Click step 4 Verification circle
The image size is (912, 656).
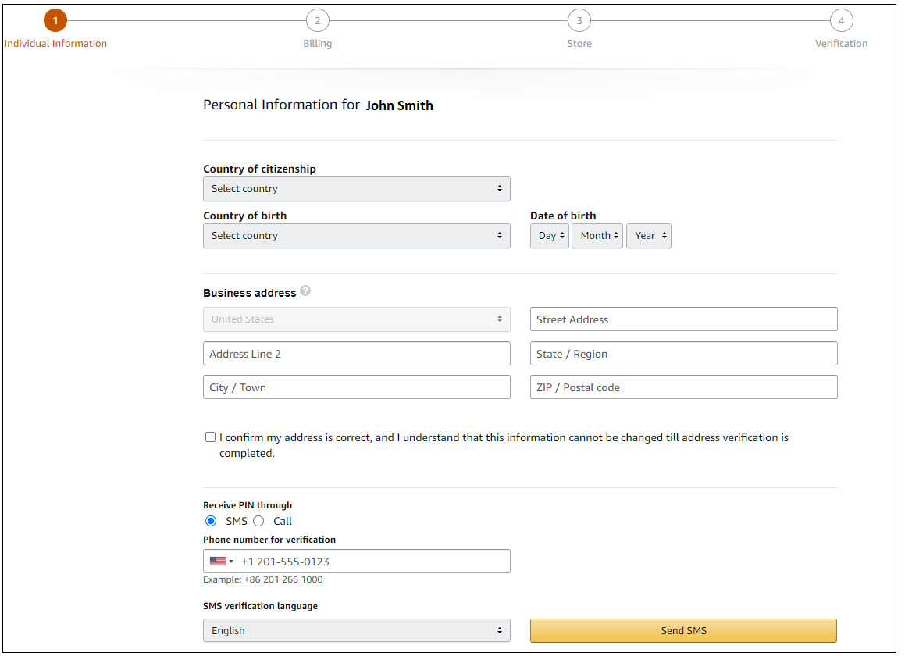point(841,21)
